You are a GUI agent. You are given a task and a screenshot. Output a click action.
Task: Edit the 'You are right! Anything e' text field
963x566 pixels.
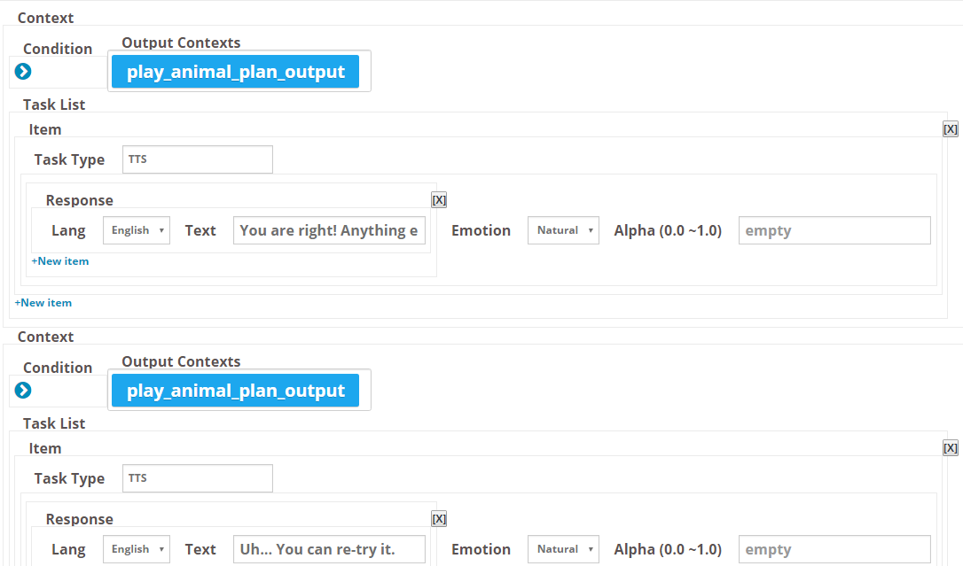pyautogui.click(x=329, y=230)
